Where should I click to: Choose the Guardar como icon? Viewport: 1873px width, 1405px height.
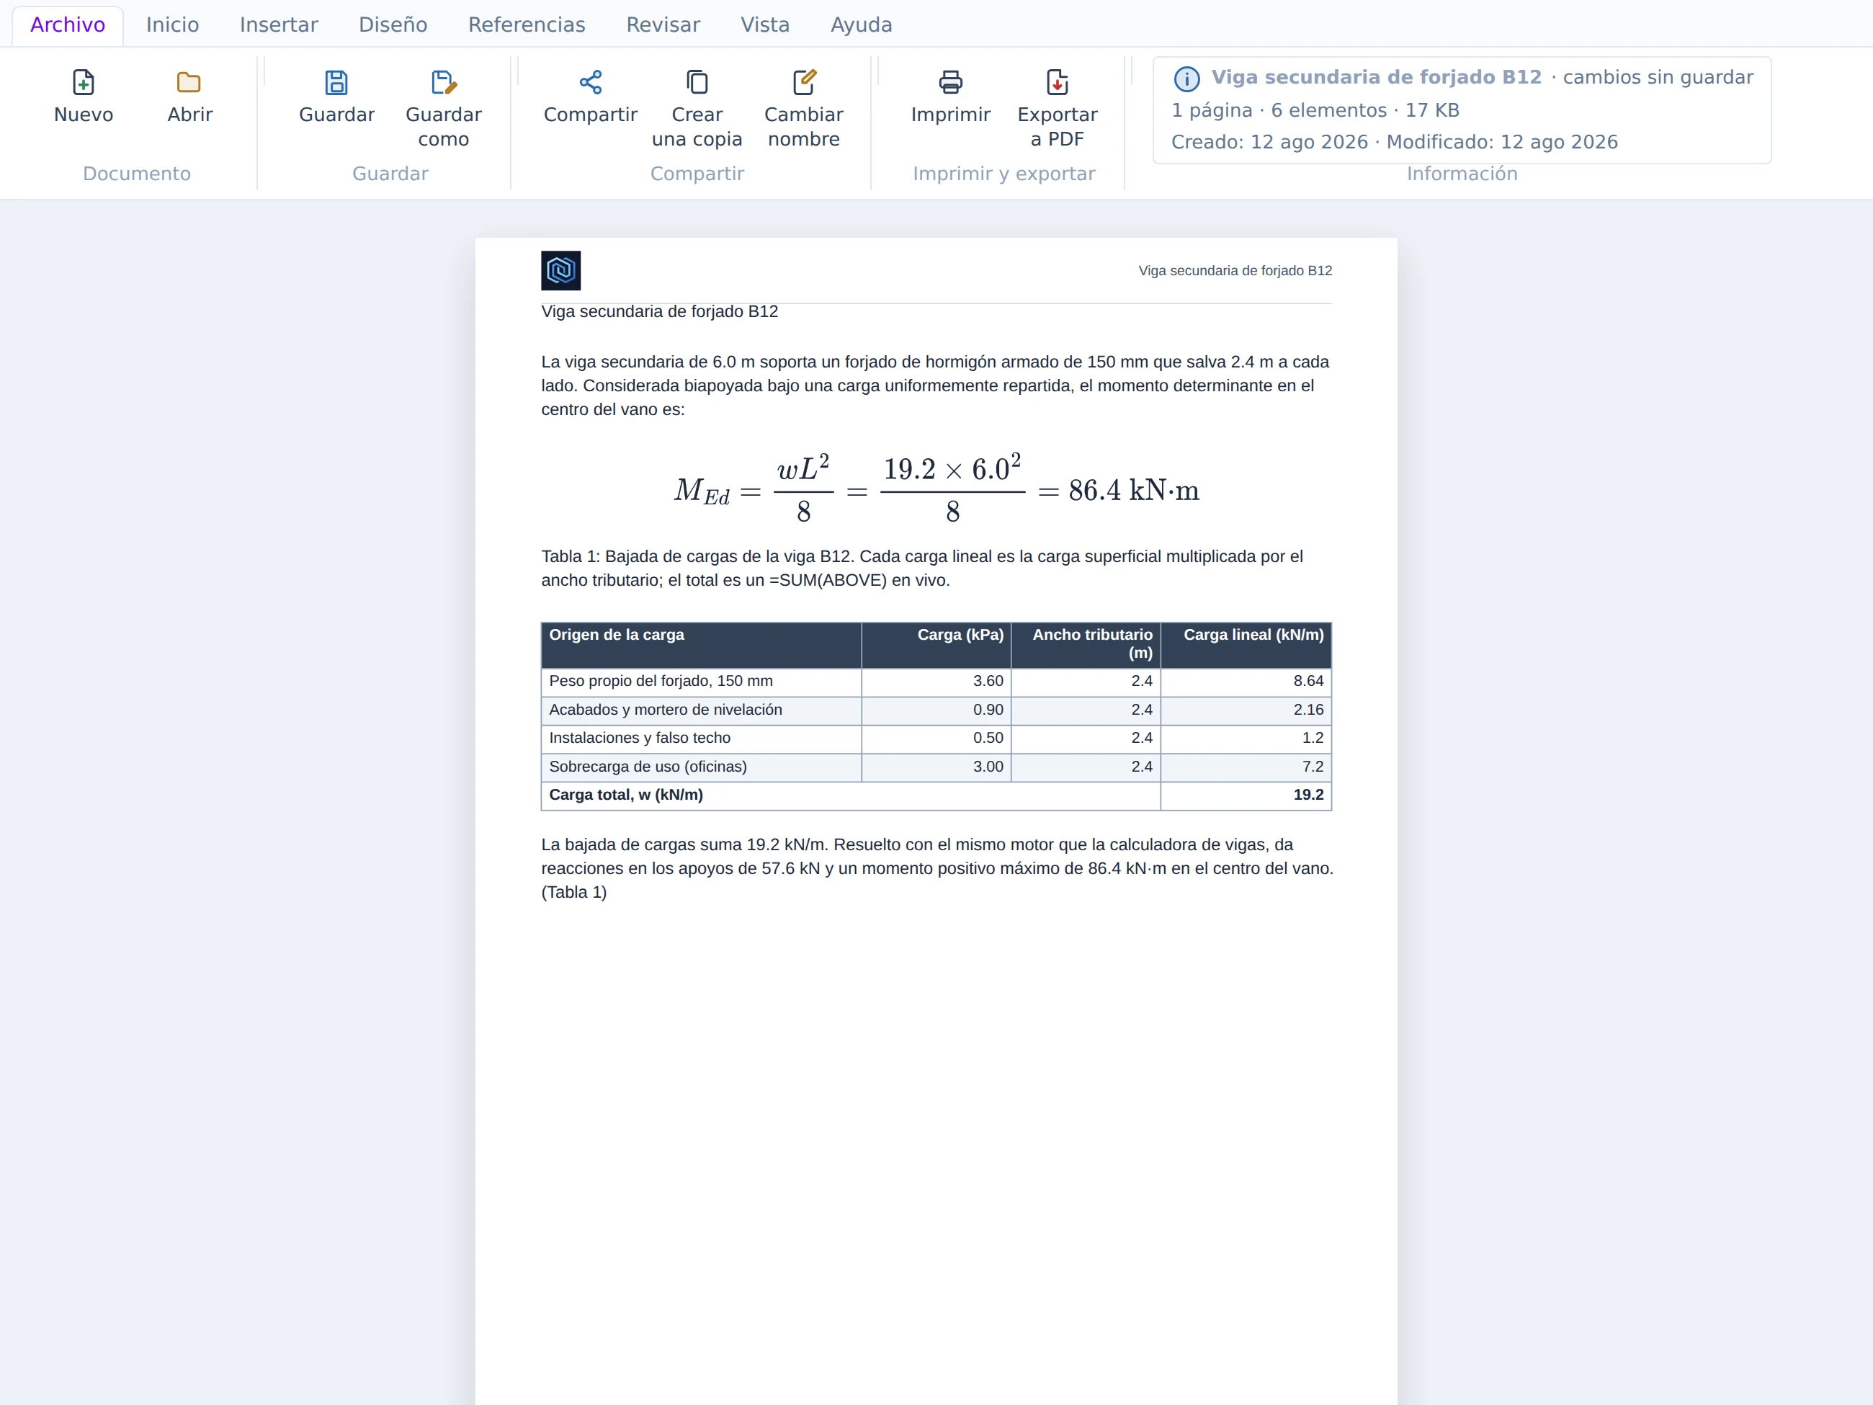pyautogui.click(x=444, y=82)
